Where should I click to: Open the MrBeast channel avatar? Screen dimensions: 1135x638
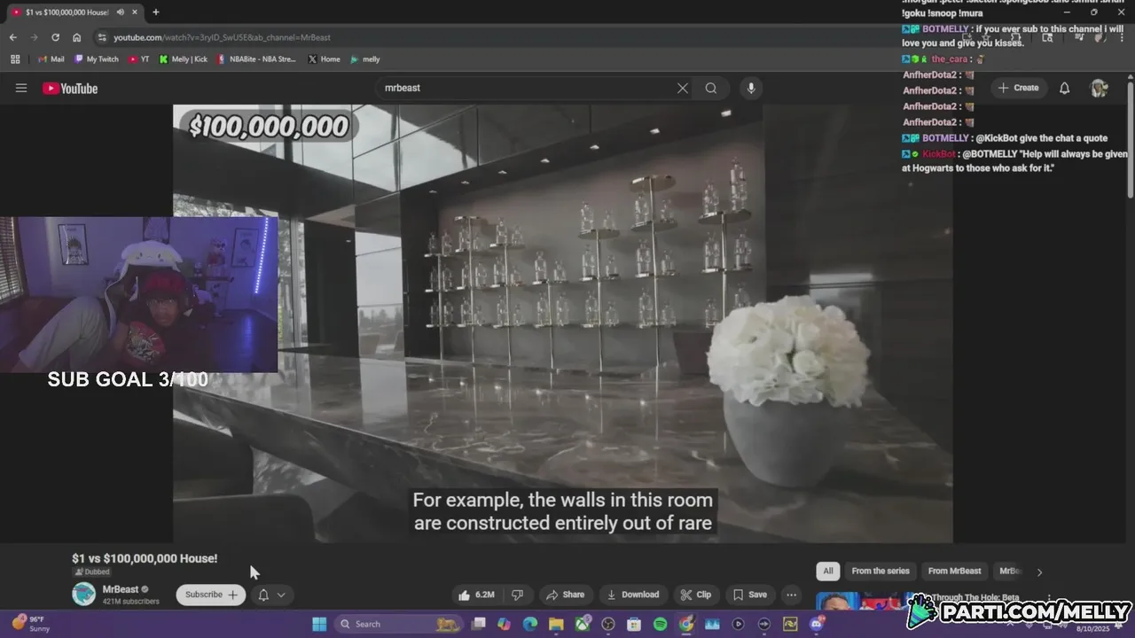[83, 594]
